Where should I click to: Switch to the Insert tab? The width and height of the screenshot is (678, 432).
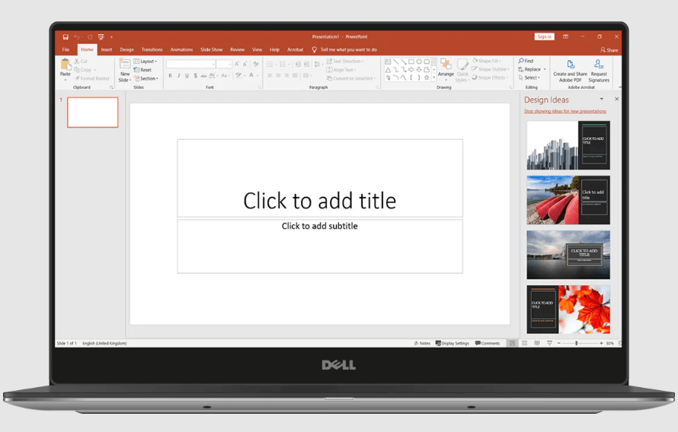107,49
